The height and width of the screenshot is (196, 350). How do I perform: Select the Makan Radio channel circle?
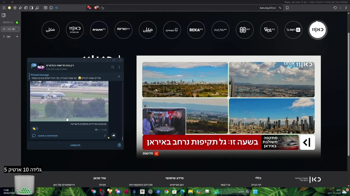pos(148,30)
